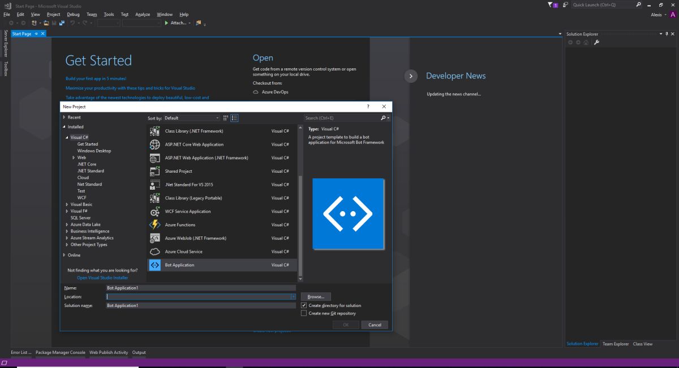The width and height of the screenshot is (679, 368).
Task: Expand the Other Project Types node
Action: coord(67,244)
